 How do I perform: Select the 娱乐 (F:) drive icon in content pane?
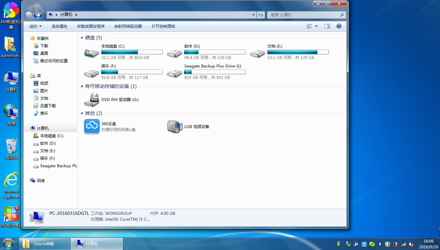click(x=92, y=73)
